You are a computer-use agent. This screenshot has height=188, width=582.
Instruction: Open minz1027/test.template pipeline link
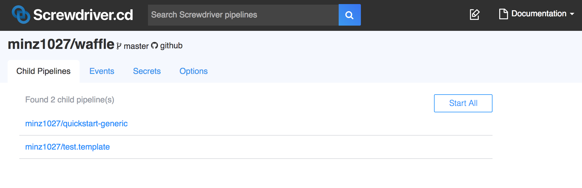[x=68, y=147]
